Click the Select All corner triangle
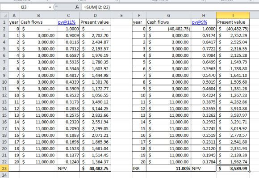259x178 pixels. pos(4,16)
